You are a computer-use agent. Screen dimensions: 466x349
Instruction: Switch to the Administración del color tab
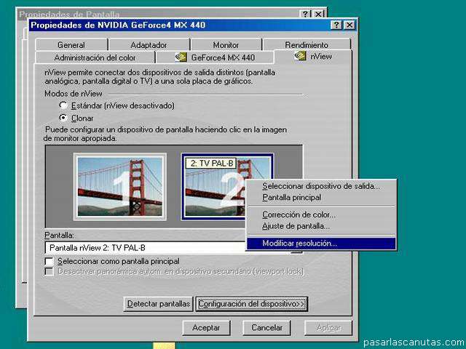click(95, 57)
